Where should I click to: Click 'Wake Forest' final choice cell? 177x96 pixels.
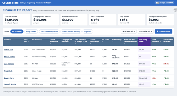pos(37,71)
